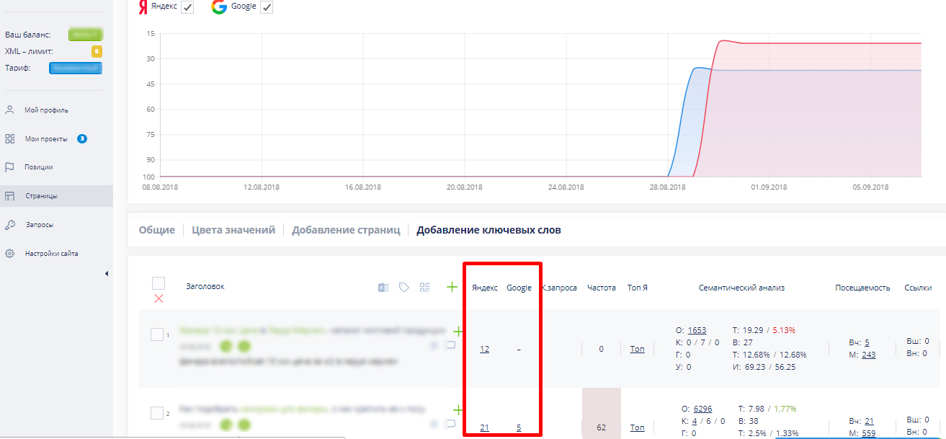
Task: Click the tag icon in the table header
Action: pos(404,288)
